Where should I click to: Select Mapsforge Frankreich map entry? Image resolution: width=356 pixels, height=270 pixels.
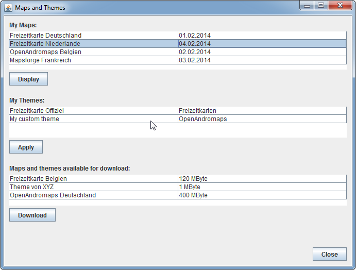coord(40,60)
